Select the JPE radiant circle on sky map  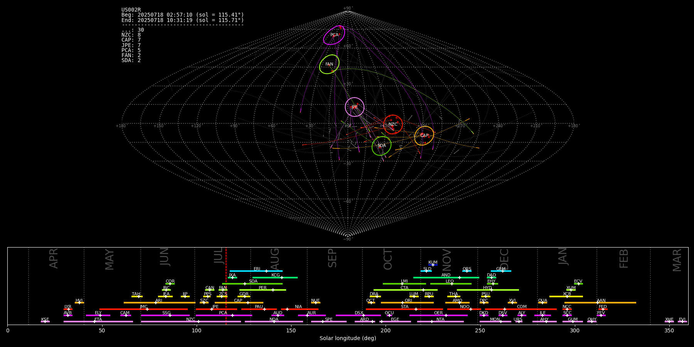355,107
